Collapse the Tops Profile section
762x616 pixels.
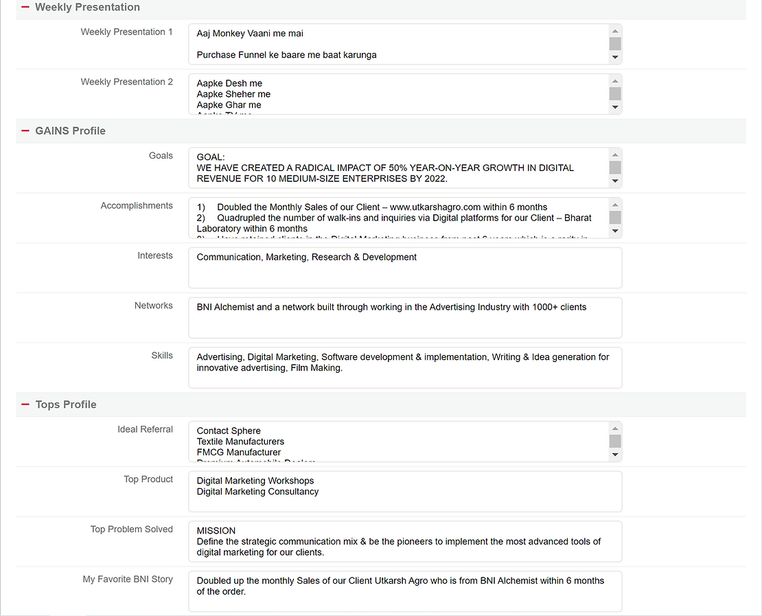[25, 404]
